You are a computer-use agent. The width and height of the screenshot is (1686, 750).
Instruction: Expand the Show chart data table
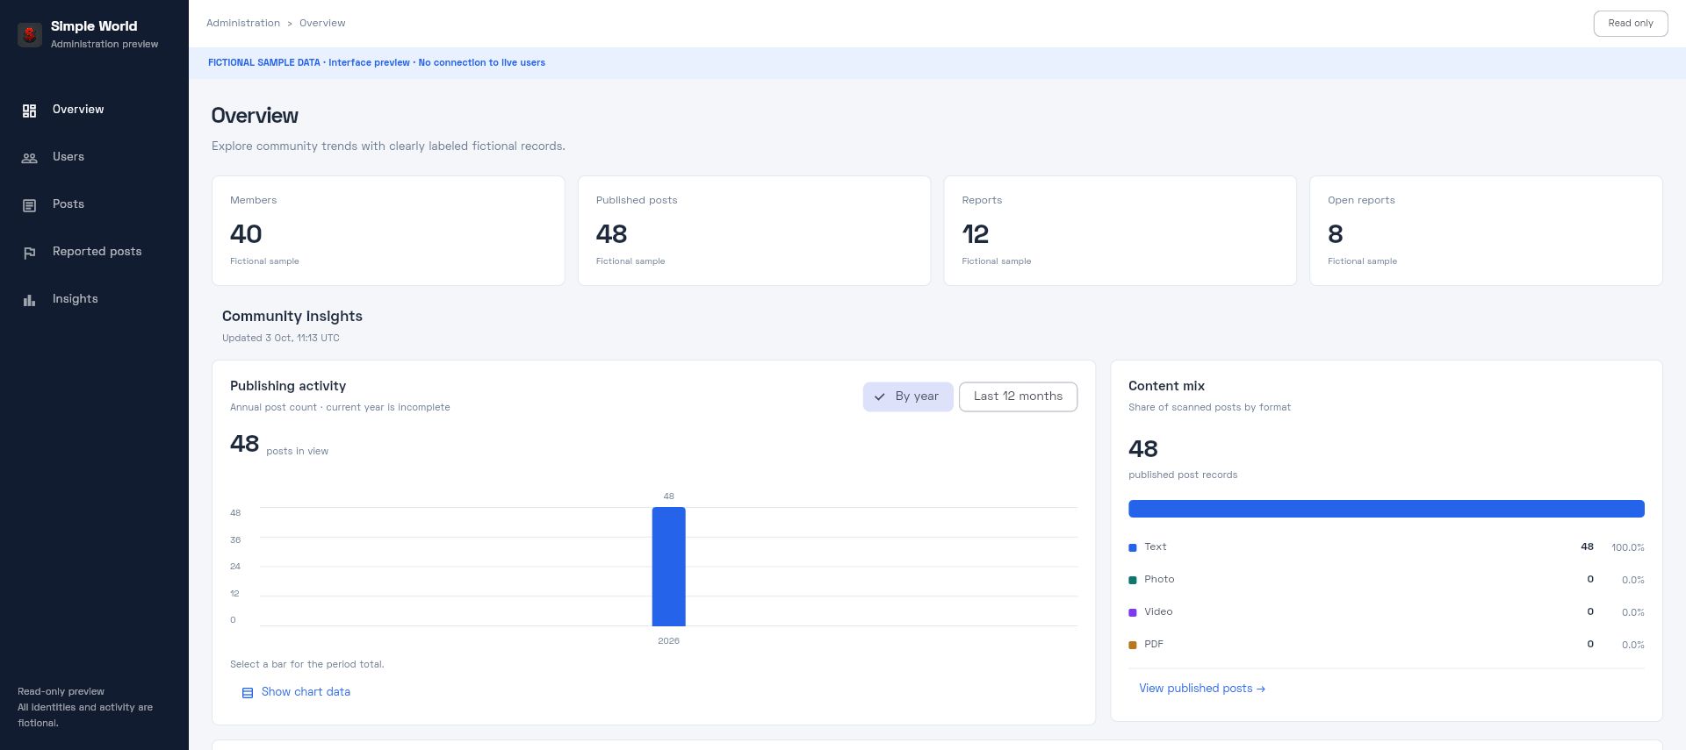pos(295,692)
